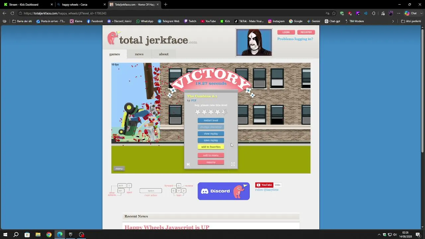This screenshot has height=239, width=425.
Task: Click the LOGIN button
Action: 286,32
